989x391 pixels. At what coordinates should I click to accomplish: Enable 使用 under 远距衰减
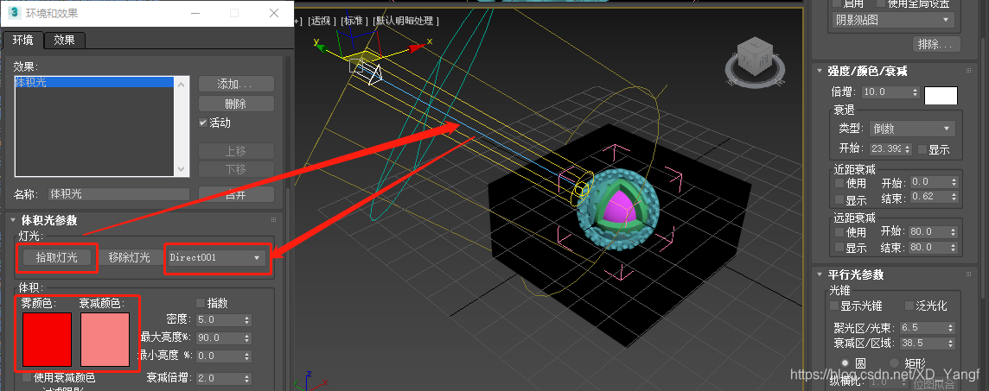(x=839, y=231)
